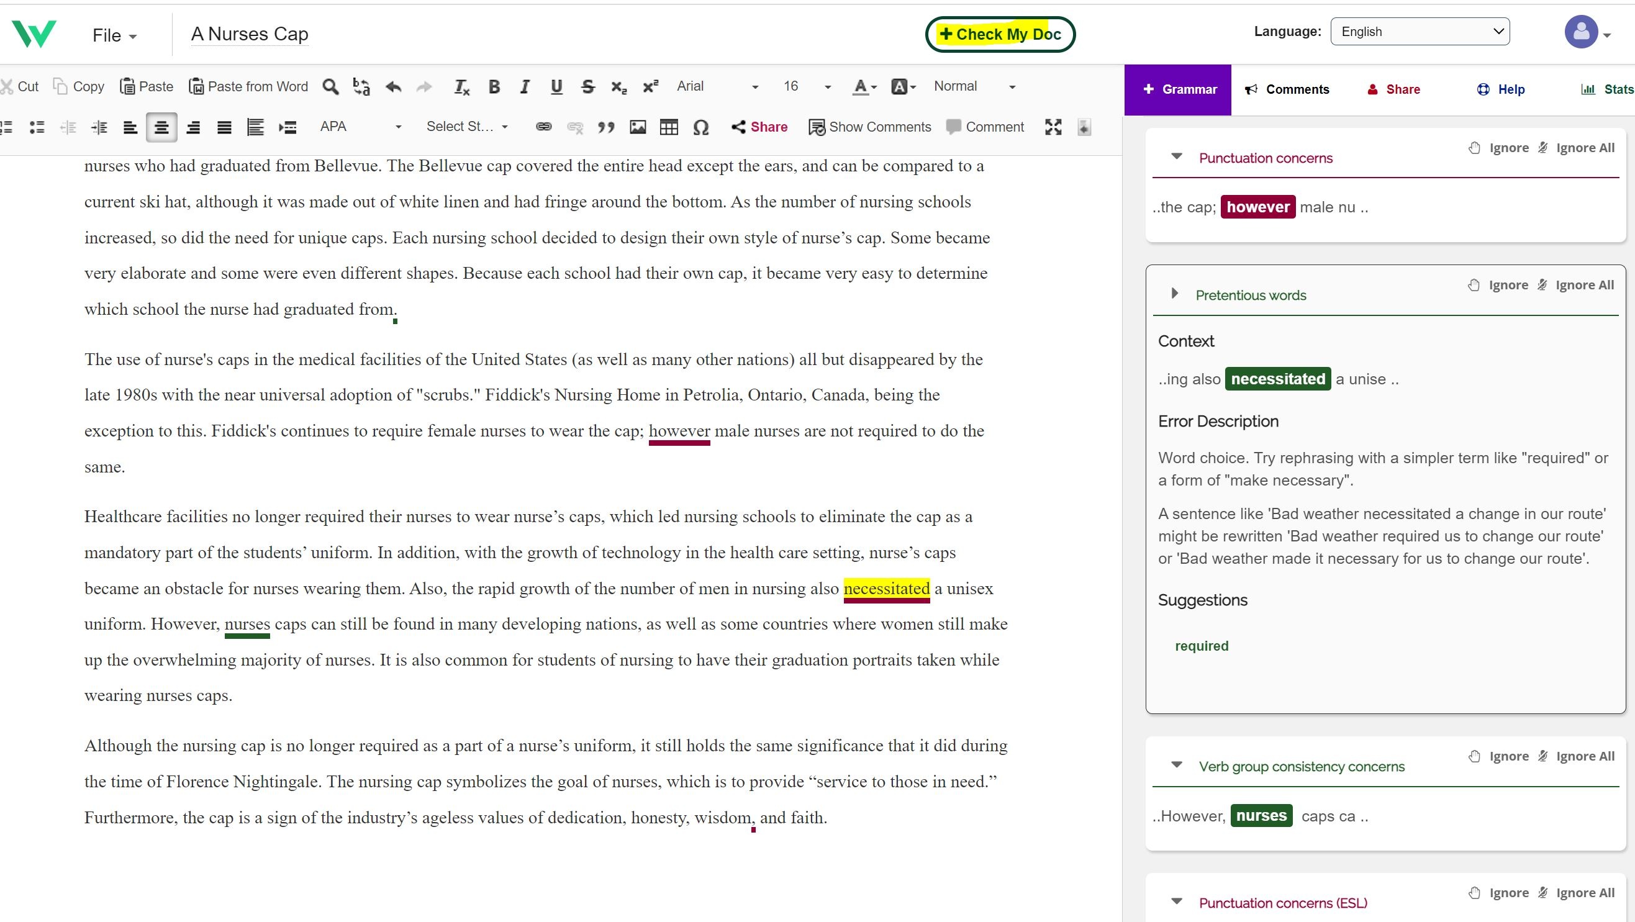The height and width of the screenshot is (922, 1635).
Task: Insert special character omega icon
Action: (700, 127)
